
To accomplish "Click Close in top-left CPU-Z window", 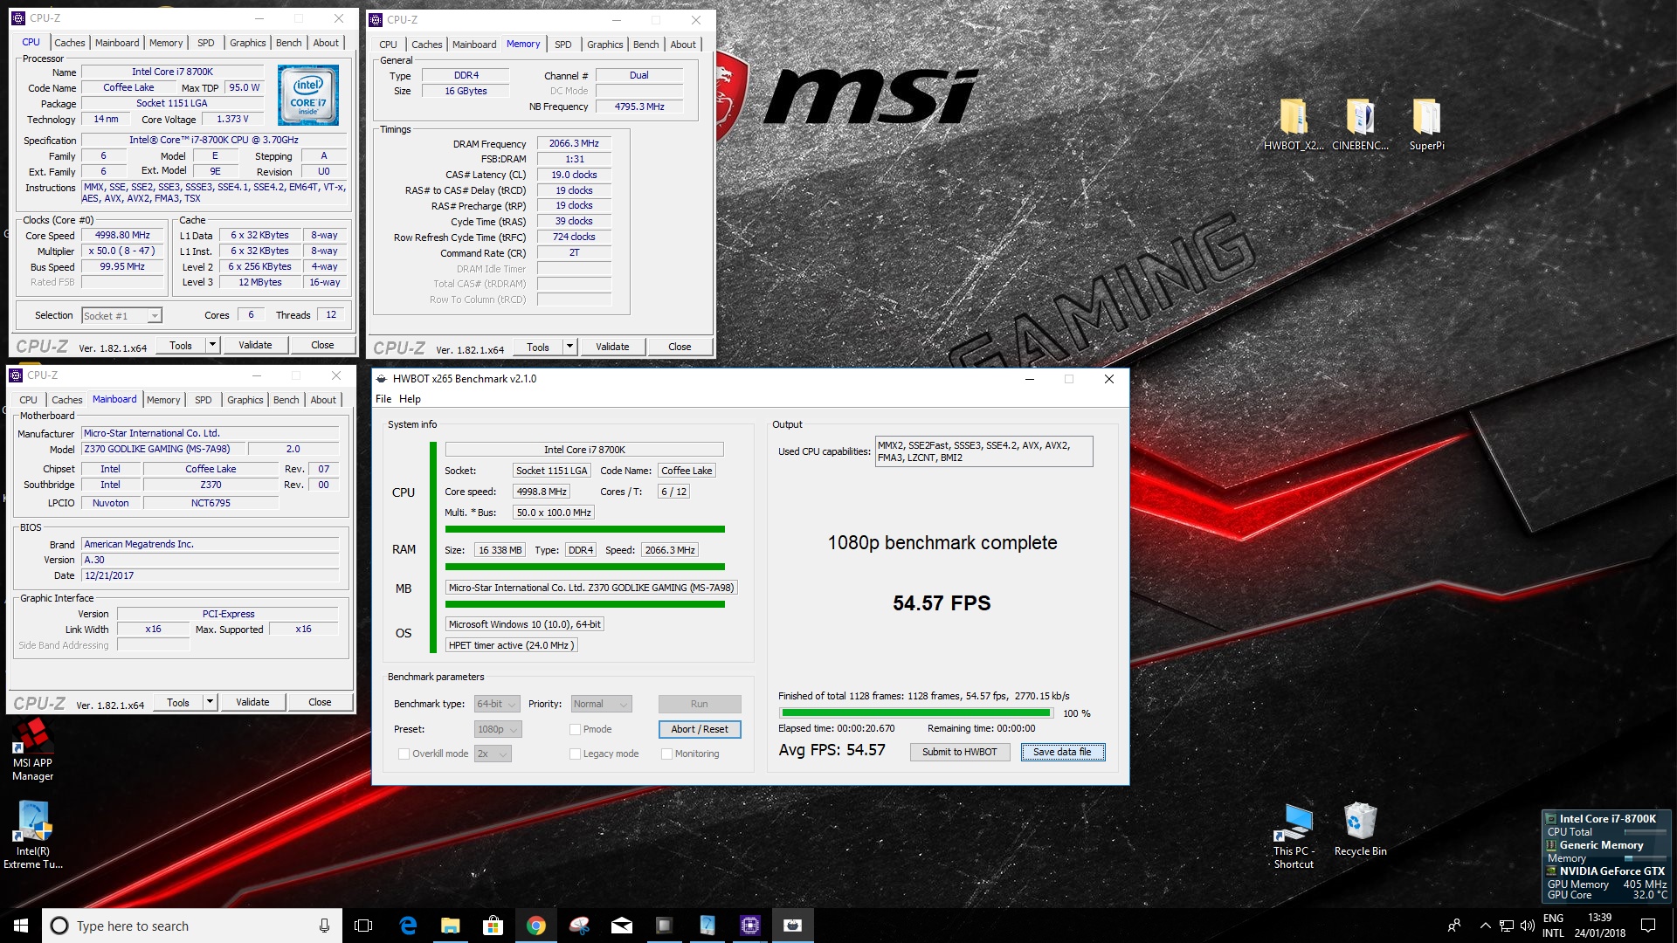I will (322, 345).
